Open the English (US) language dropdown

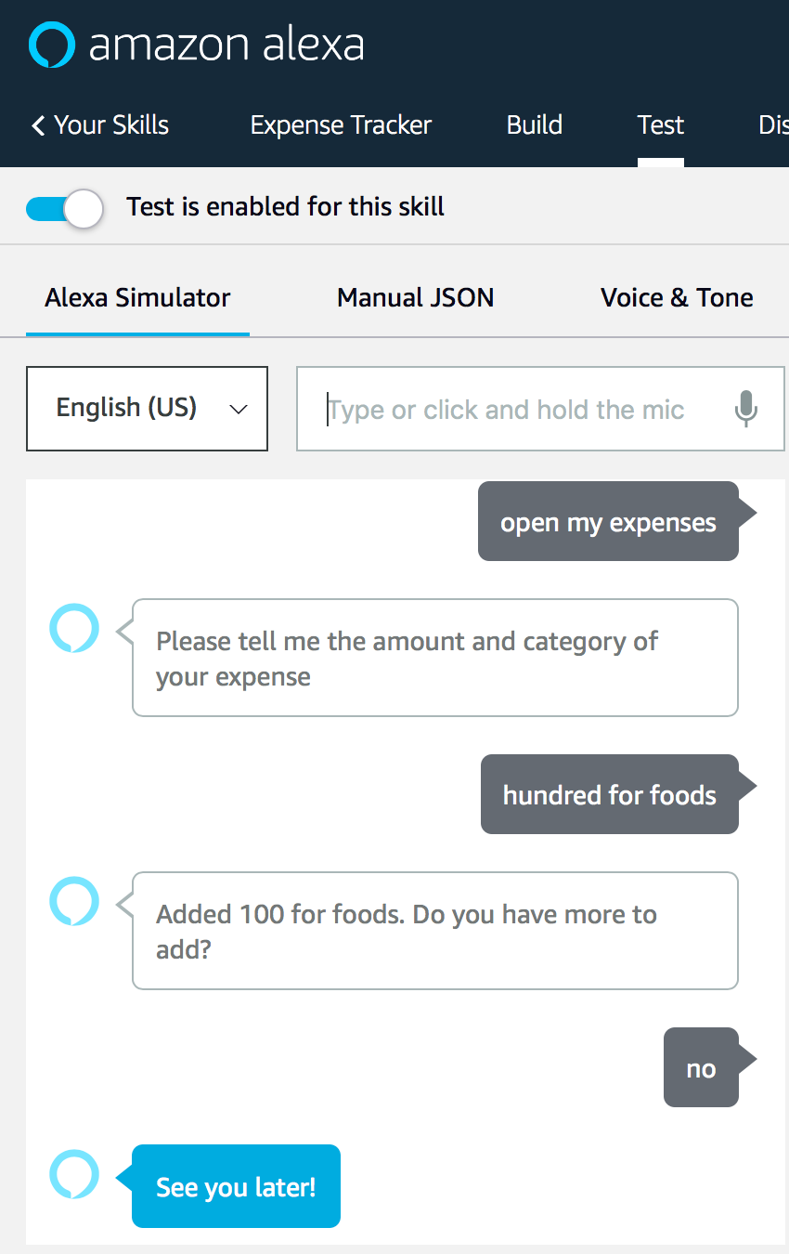tap(147, 409)
